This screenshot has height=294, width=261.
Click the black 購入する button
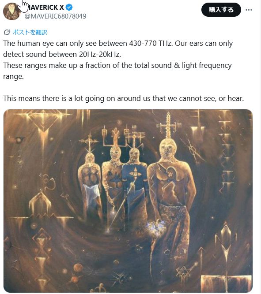click(221, 10)
